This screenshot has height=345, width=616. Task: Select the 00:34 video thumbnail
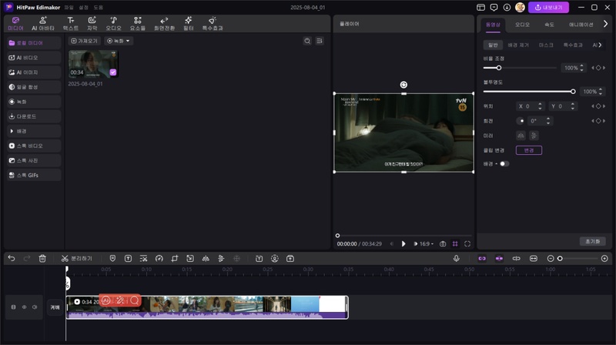click(x=93, y=64)
